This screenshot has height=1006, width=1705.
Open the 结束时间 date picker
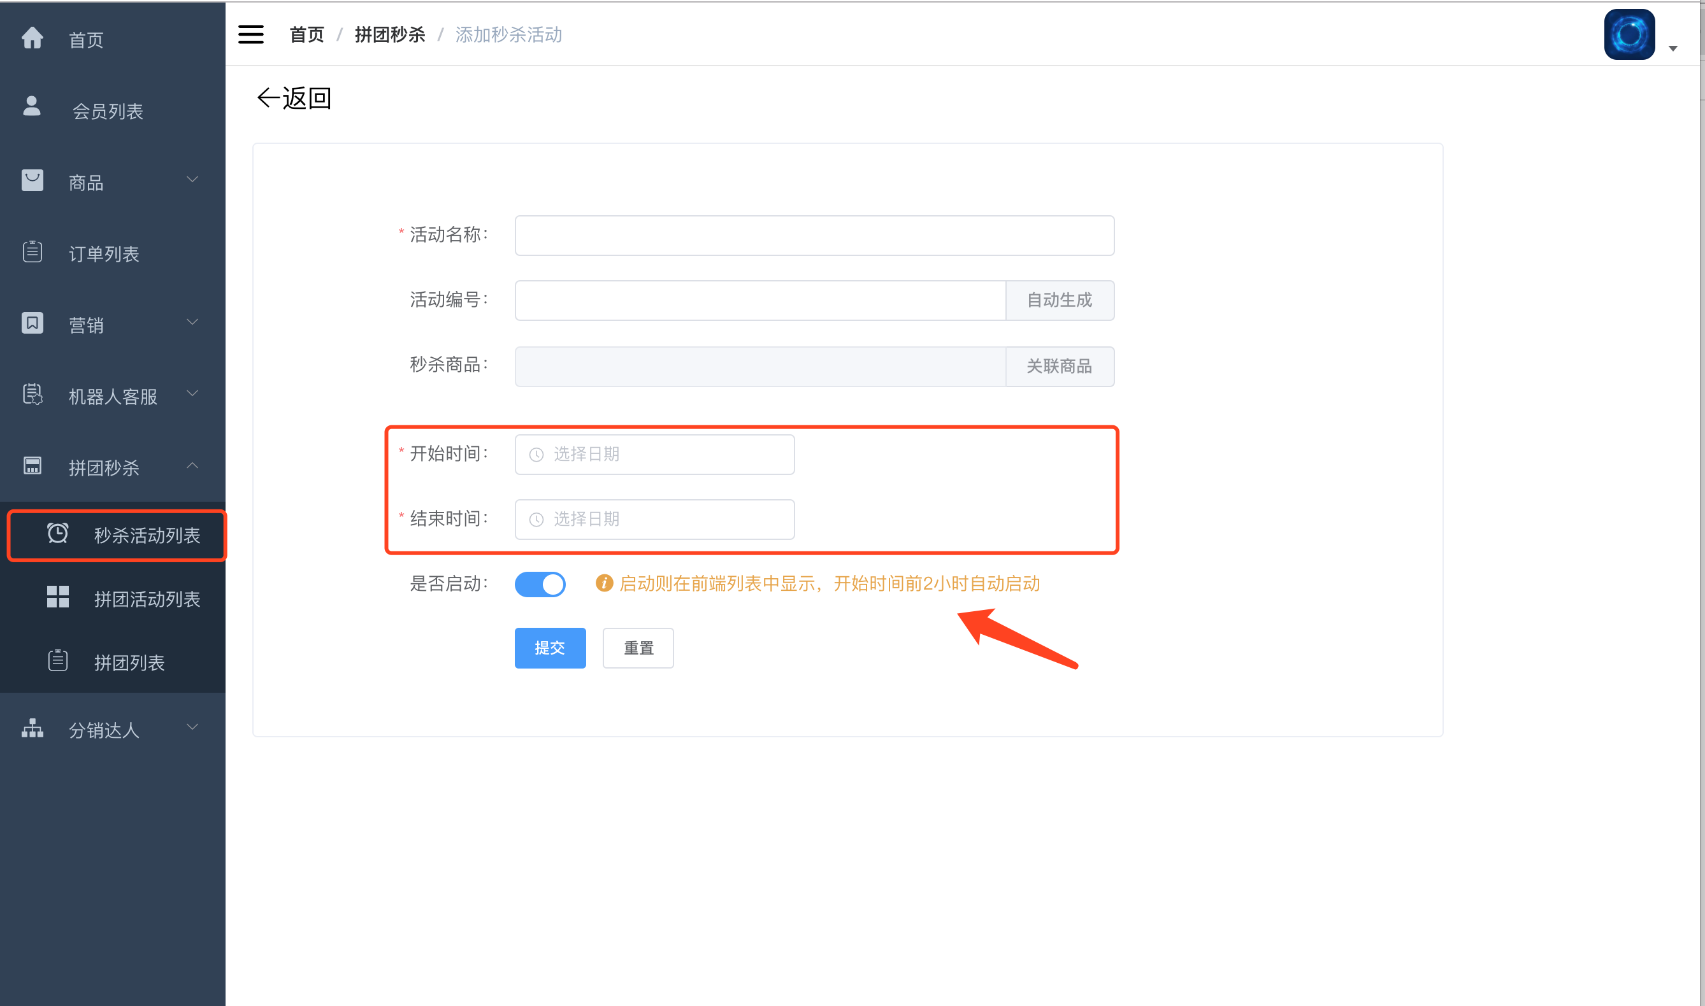pyautogui.click(x=654, y=520)
